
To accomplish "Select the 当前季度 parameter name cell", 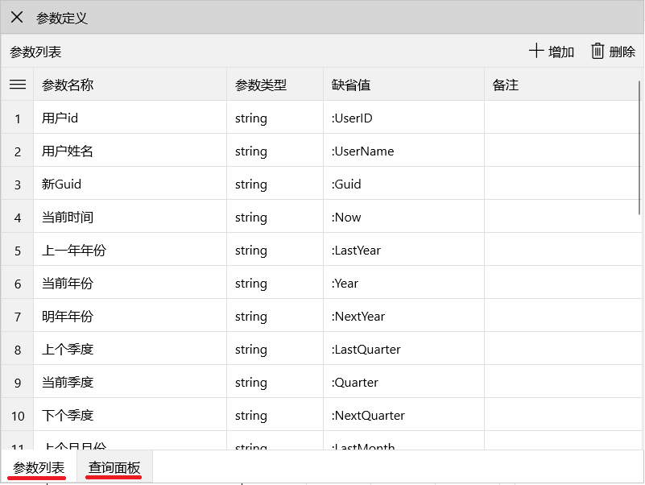I will (x=130, y=382).
